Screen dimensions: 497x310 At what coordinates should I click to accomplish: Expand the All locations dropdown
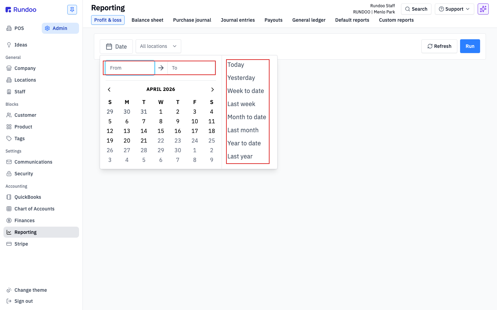click(x=158, y=46)
